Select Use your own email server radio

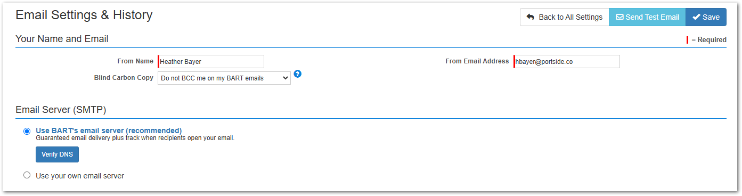[27, 175]
